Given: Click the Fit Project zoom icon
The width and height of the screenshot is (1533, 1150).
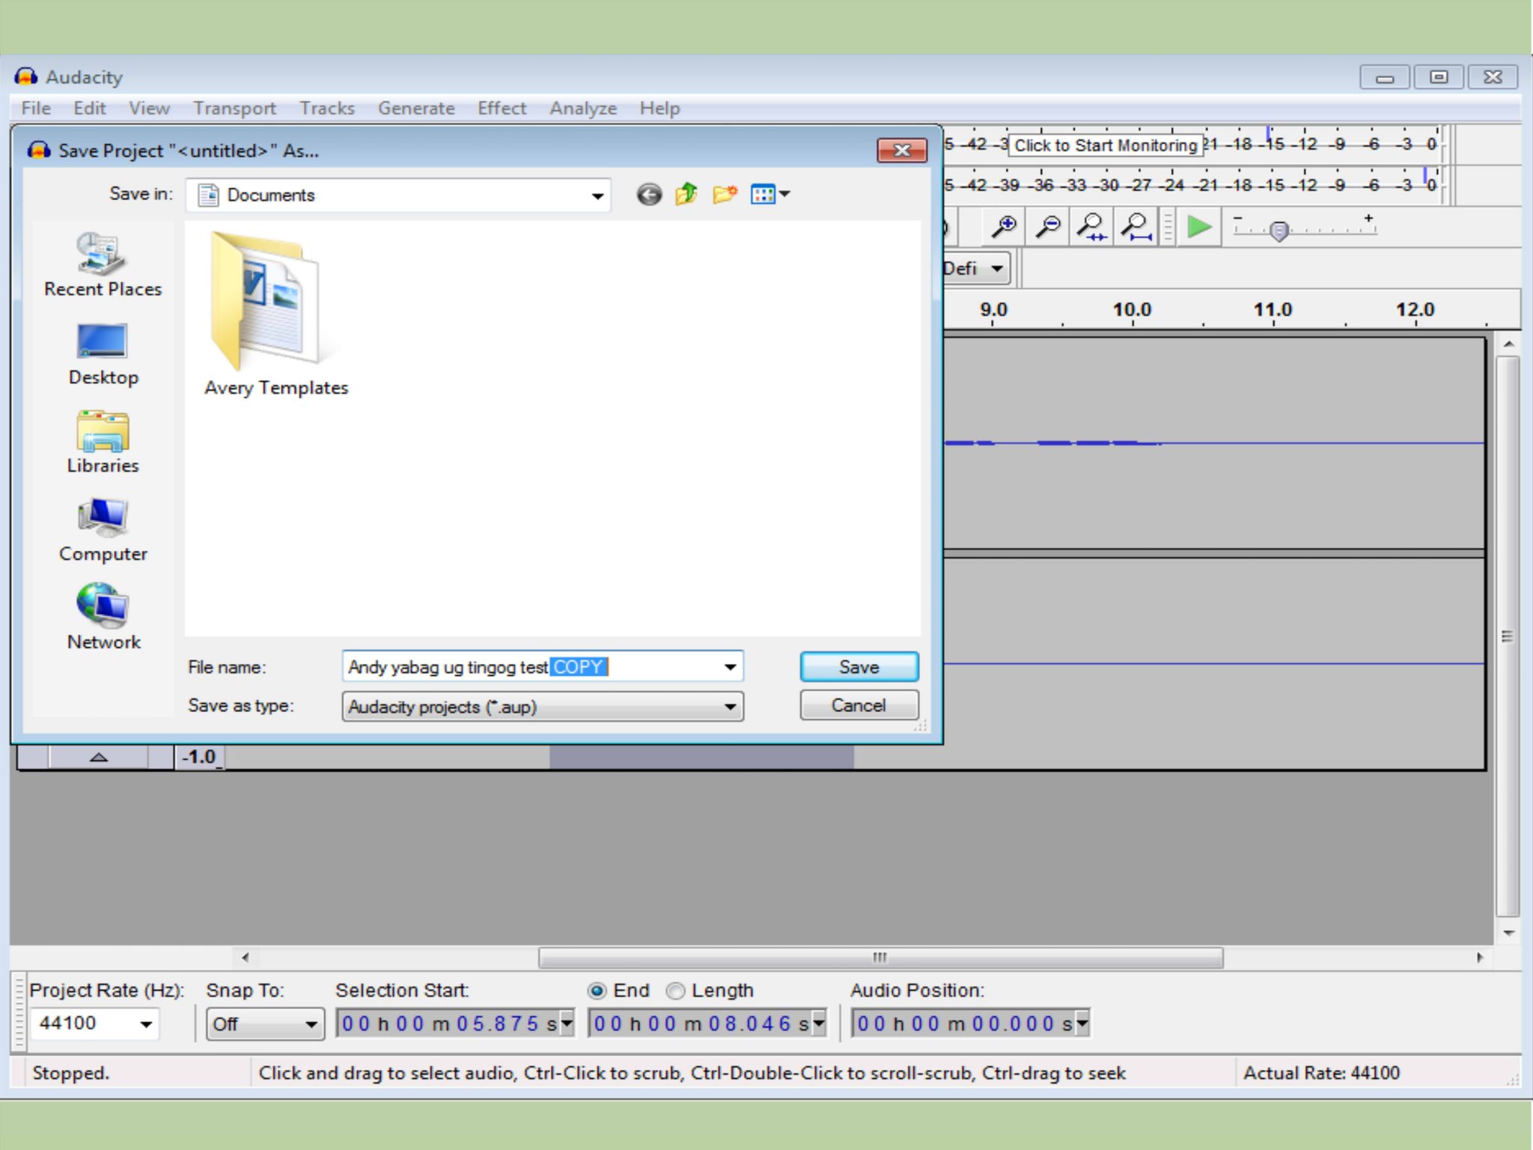Looking at the screenshot, I should (x=1136, y=226).
